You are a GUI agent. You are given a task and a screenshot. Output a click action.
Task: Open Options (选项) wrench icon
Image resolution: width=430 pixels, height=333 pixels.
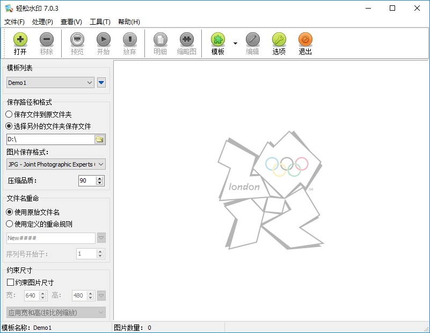(x=279, y=40)
